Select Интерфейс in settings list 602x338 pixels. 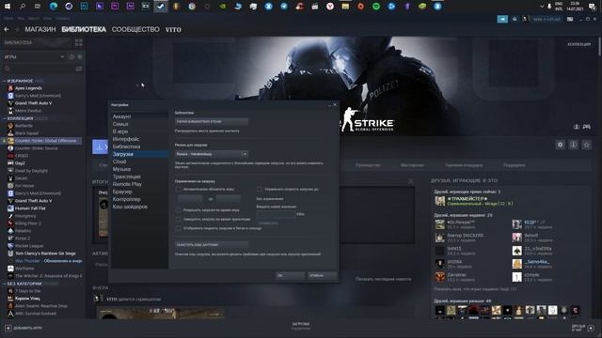click(x=126, y=139)
